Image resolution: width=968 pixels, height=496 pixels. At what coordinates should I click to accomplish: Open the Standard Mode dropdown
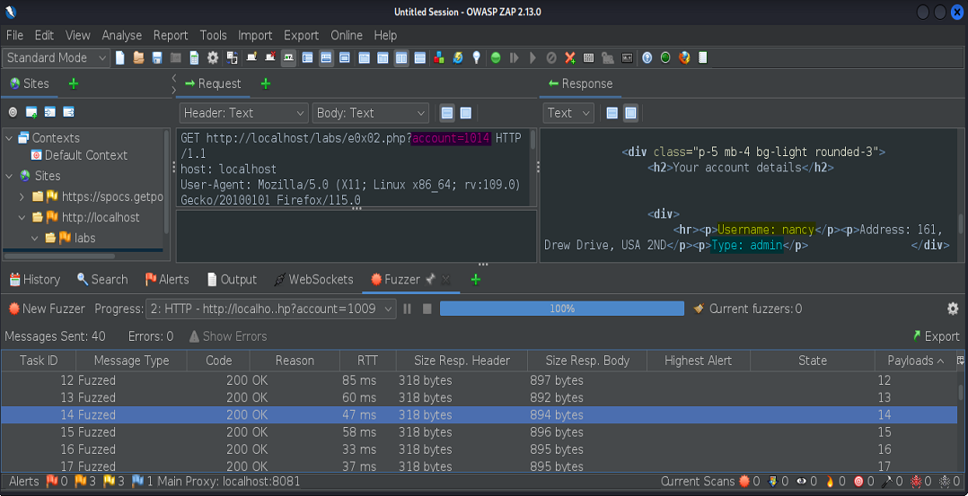coord(57,58)
